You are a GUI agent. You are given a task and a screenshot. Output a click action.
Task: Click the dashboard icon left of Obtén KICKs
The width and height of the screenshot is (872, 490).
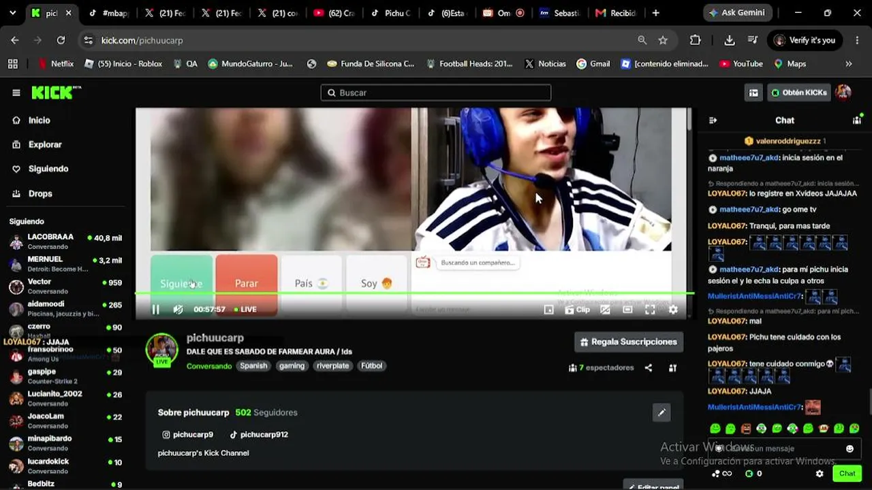[753, 93]
